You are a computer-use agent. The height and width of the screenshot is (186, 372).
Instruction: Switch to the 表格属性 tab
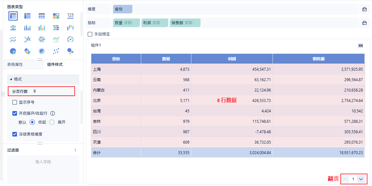(x=15, y=64)
